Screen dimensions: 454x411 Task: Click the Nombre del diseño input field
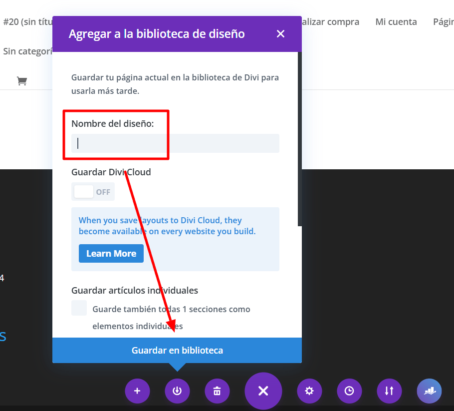coord(175,143)
